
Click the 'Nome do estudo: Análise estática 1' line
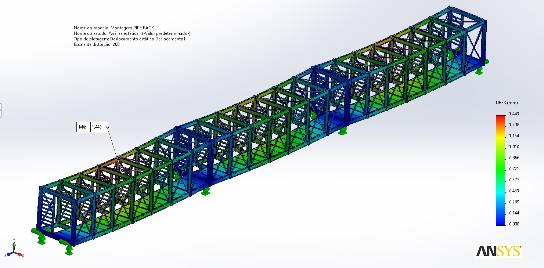132,33
